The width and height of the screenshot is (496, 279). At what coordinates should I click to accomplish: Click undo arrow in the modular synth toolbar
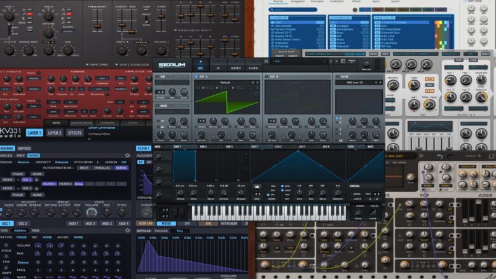coord(439,156)
